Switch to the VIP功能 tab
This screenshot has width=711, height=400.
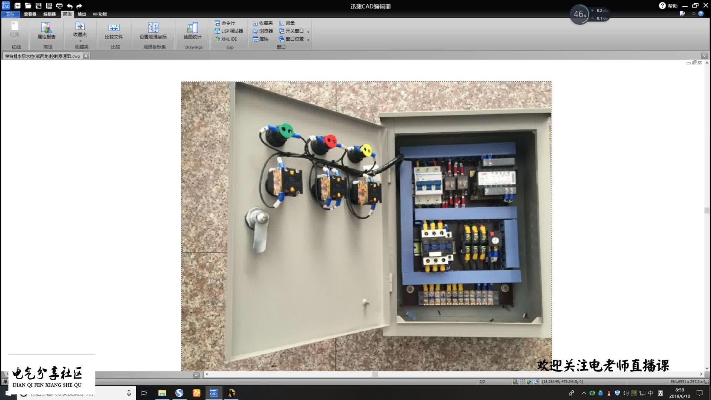click(99, 14)
